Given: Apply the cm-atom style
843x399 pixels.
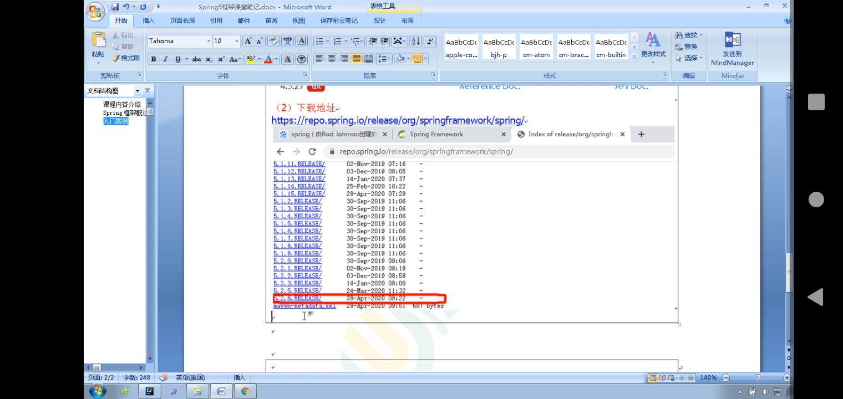Looking at the screenshot, I should (x=536, y=47).
